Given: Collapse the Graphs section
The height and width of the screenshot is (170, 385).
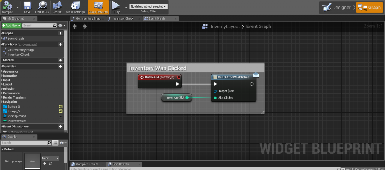Looking at the screenshot, I should tap(2, 33).
